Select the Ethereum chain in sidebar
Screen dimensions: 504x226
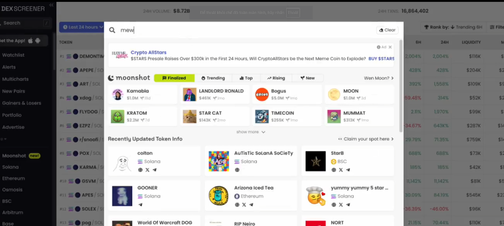click(x=13, y=179)
